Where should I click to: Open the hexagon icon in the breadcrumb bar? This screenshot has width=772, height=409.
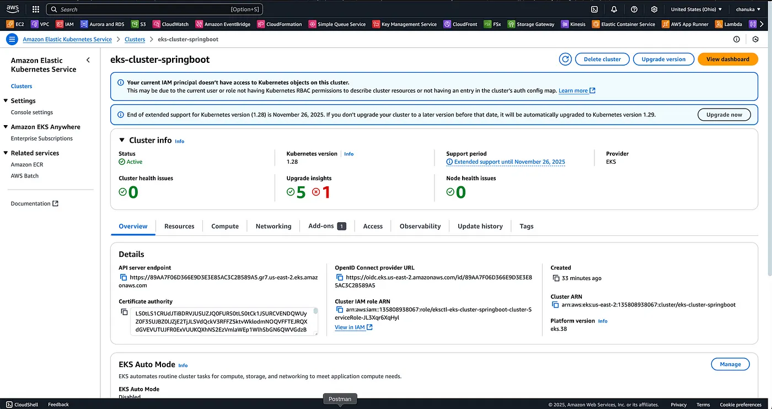(x=755, y=39)
